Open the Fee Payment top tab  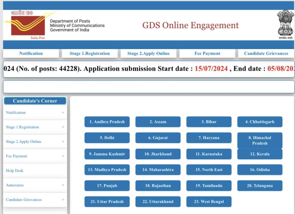pos(207,53)
